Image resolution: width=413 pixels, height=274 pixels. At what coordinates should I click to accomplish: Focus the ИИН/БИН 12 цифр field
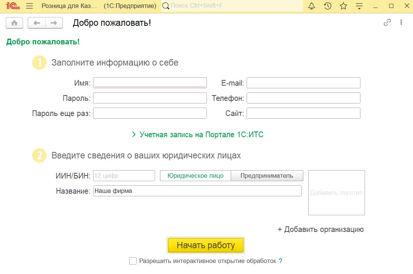(x=124, y=175)
